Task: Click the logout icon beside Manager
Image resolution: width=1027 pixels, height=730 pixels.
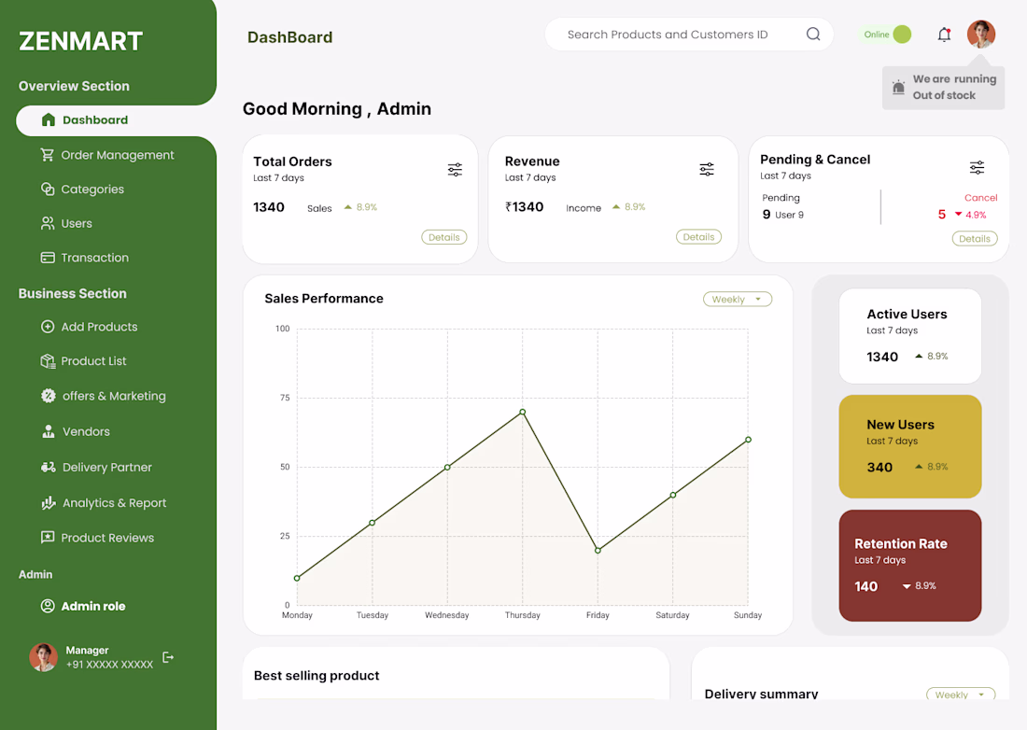Action: pyautogui.click(x=168, y=657)
